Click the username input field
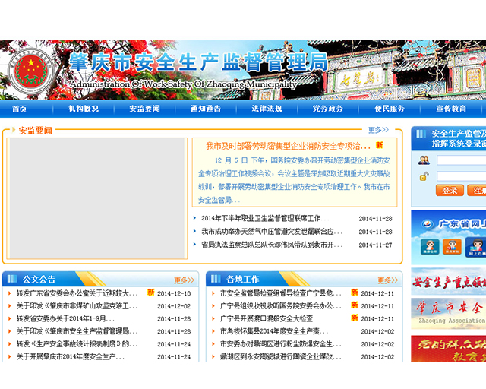 click(x=461, y=160)
